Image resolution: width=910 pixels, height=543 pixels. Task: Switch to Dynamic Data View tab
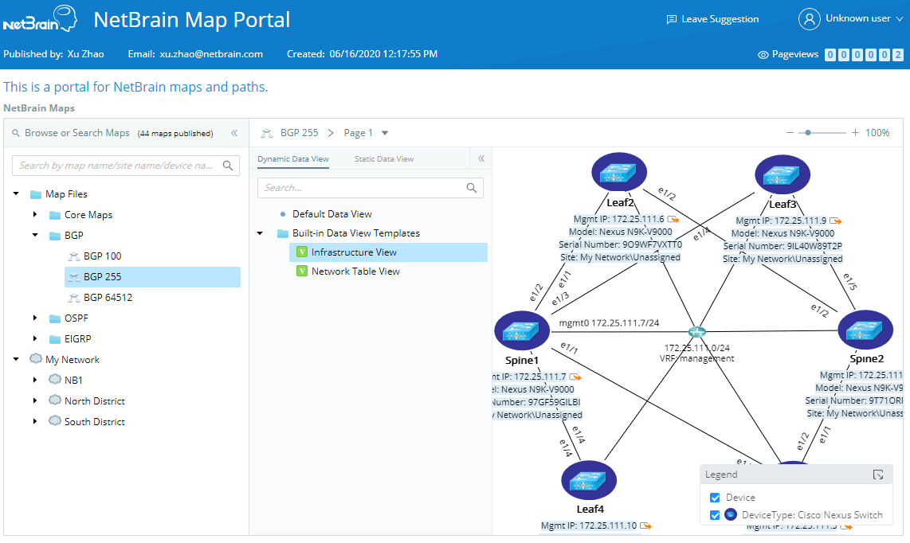[293, 159]
